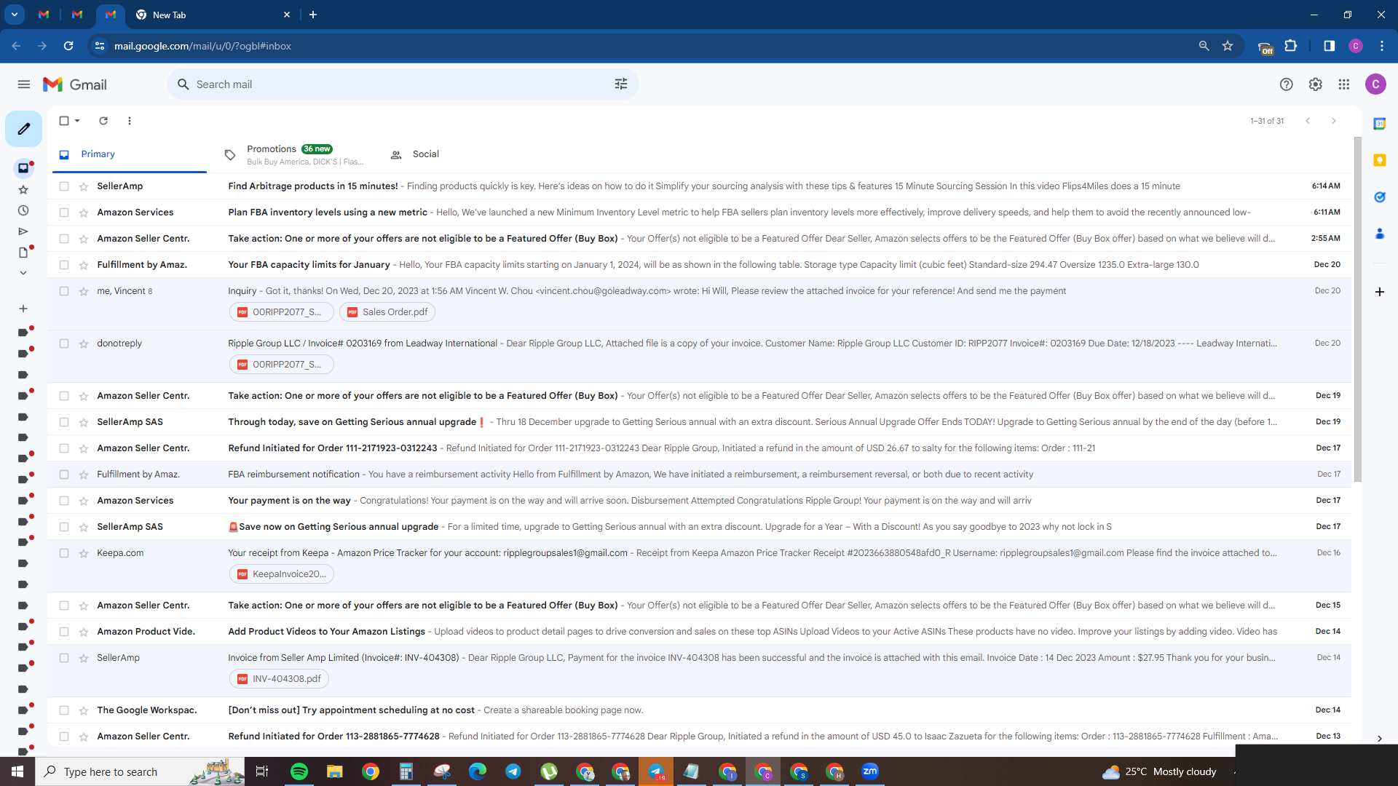Open Google Tasks side panel
This screenshot has width=1398, height=786.
click(1379, 197)
